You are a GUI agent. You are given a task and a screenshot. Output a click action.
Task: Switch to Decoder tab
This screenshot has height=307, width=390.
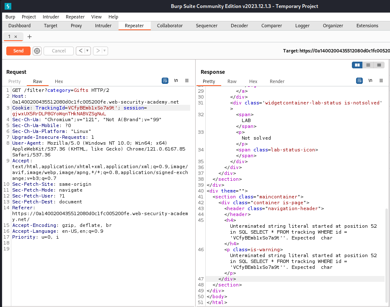click(239, 26)
